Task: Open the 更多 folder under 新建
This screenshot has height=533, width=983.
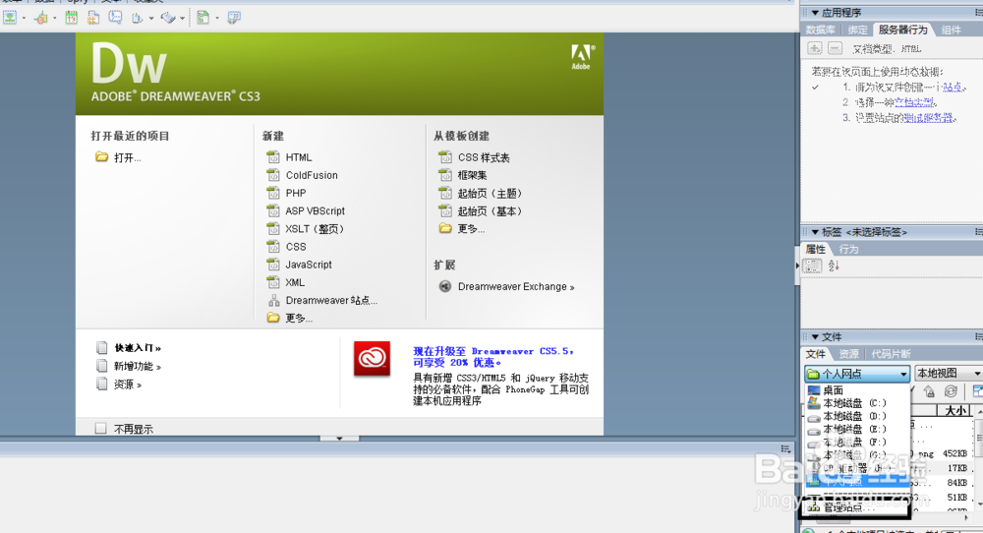Action: [x=273, y=318]
